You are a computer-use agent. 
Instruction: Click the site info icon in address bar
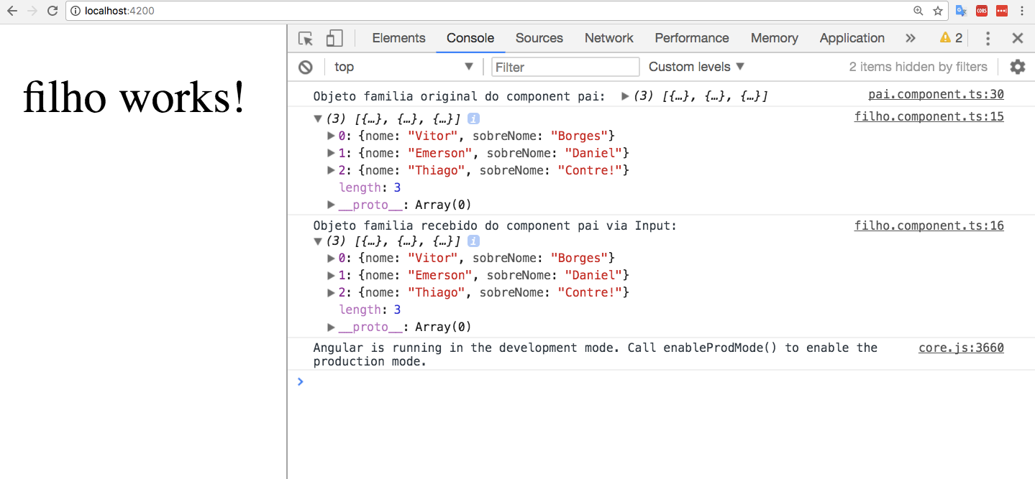tap(76, 11)
